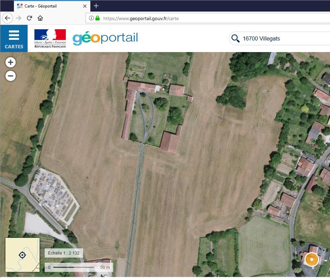
Task: Zoom in with the plus button
Action: (11, 62)
